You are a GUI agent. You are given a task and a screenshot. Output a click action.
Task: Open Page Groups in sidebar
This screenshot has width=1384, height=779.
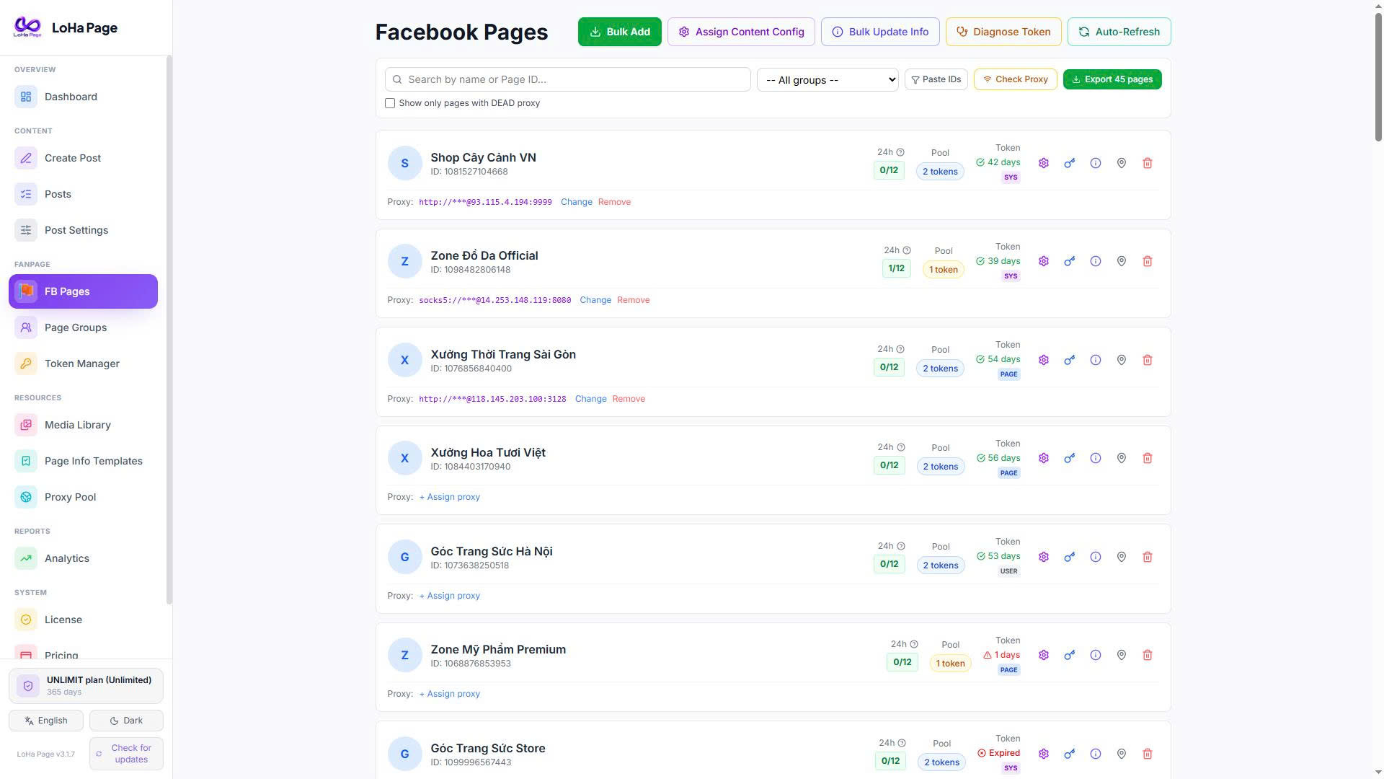(83, 327)
